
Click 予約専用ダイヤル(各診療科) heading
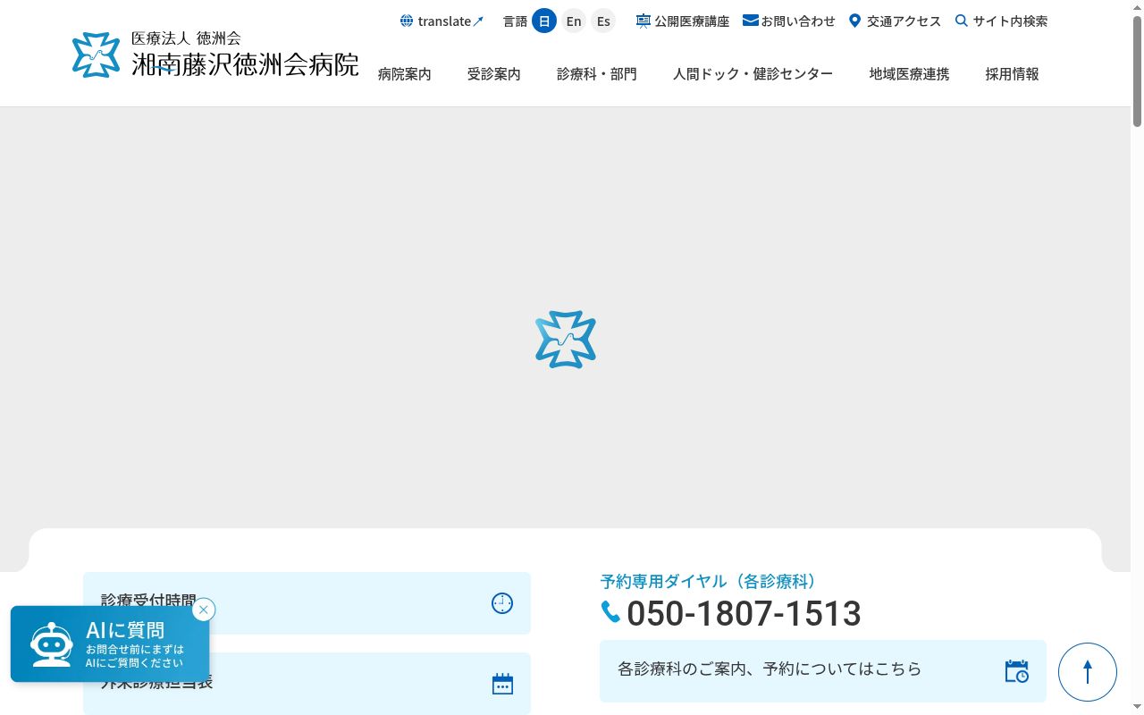click(x=711, y=582)
